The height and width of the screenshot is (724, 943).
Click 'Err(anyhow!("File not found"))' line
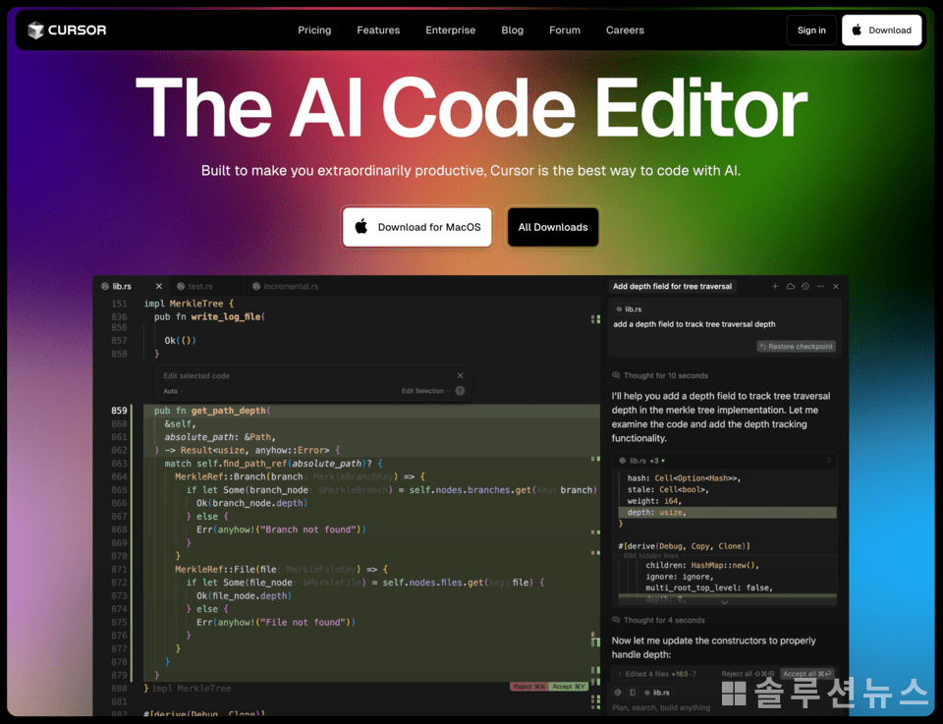(275, 623)
